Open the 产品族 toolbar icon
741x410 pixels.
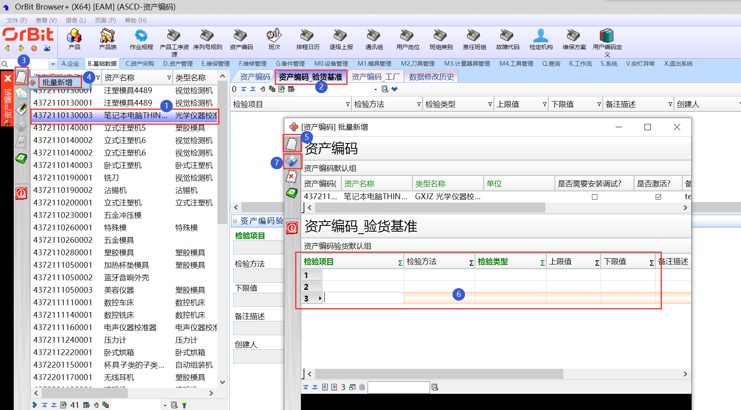pos(107,36)
